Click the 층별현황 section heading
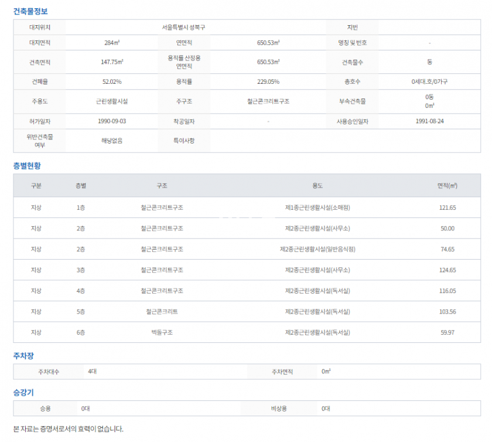The height and width of the screenshot is (442, 492). [27, 166]
